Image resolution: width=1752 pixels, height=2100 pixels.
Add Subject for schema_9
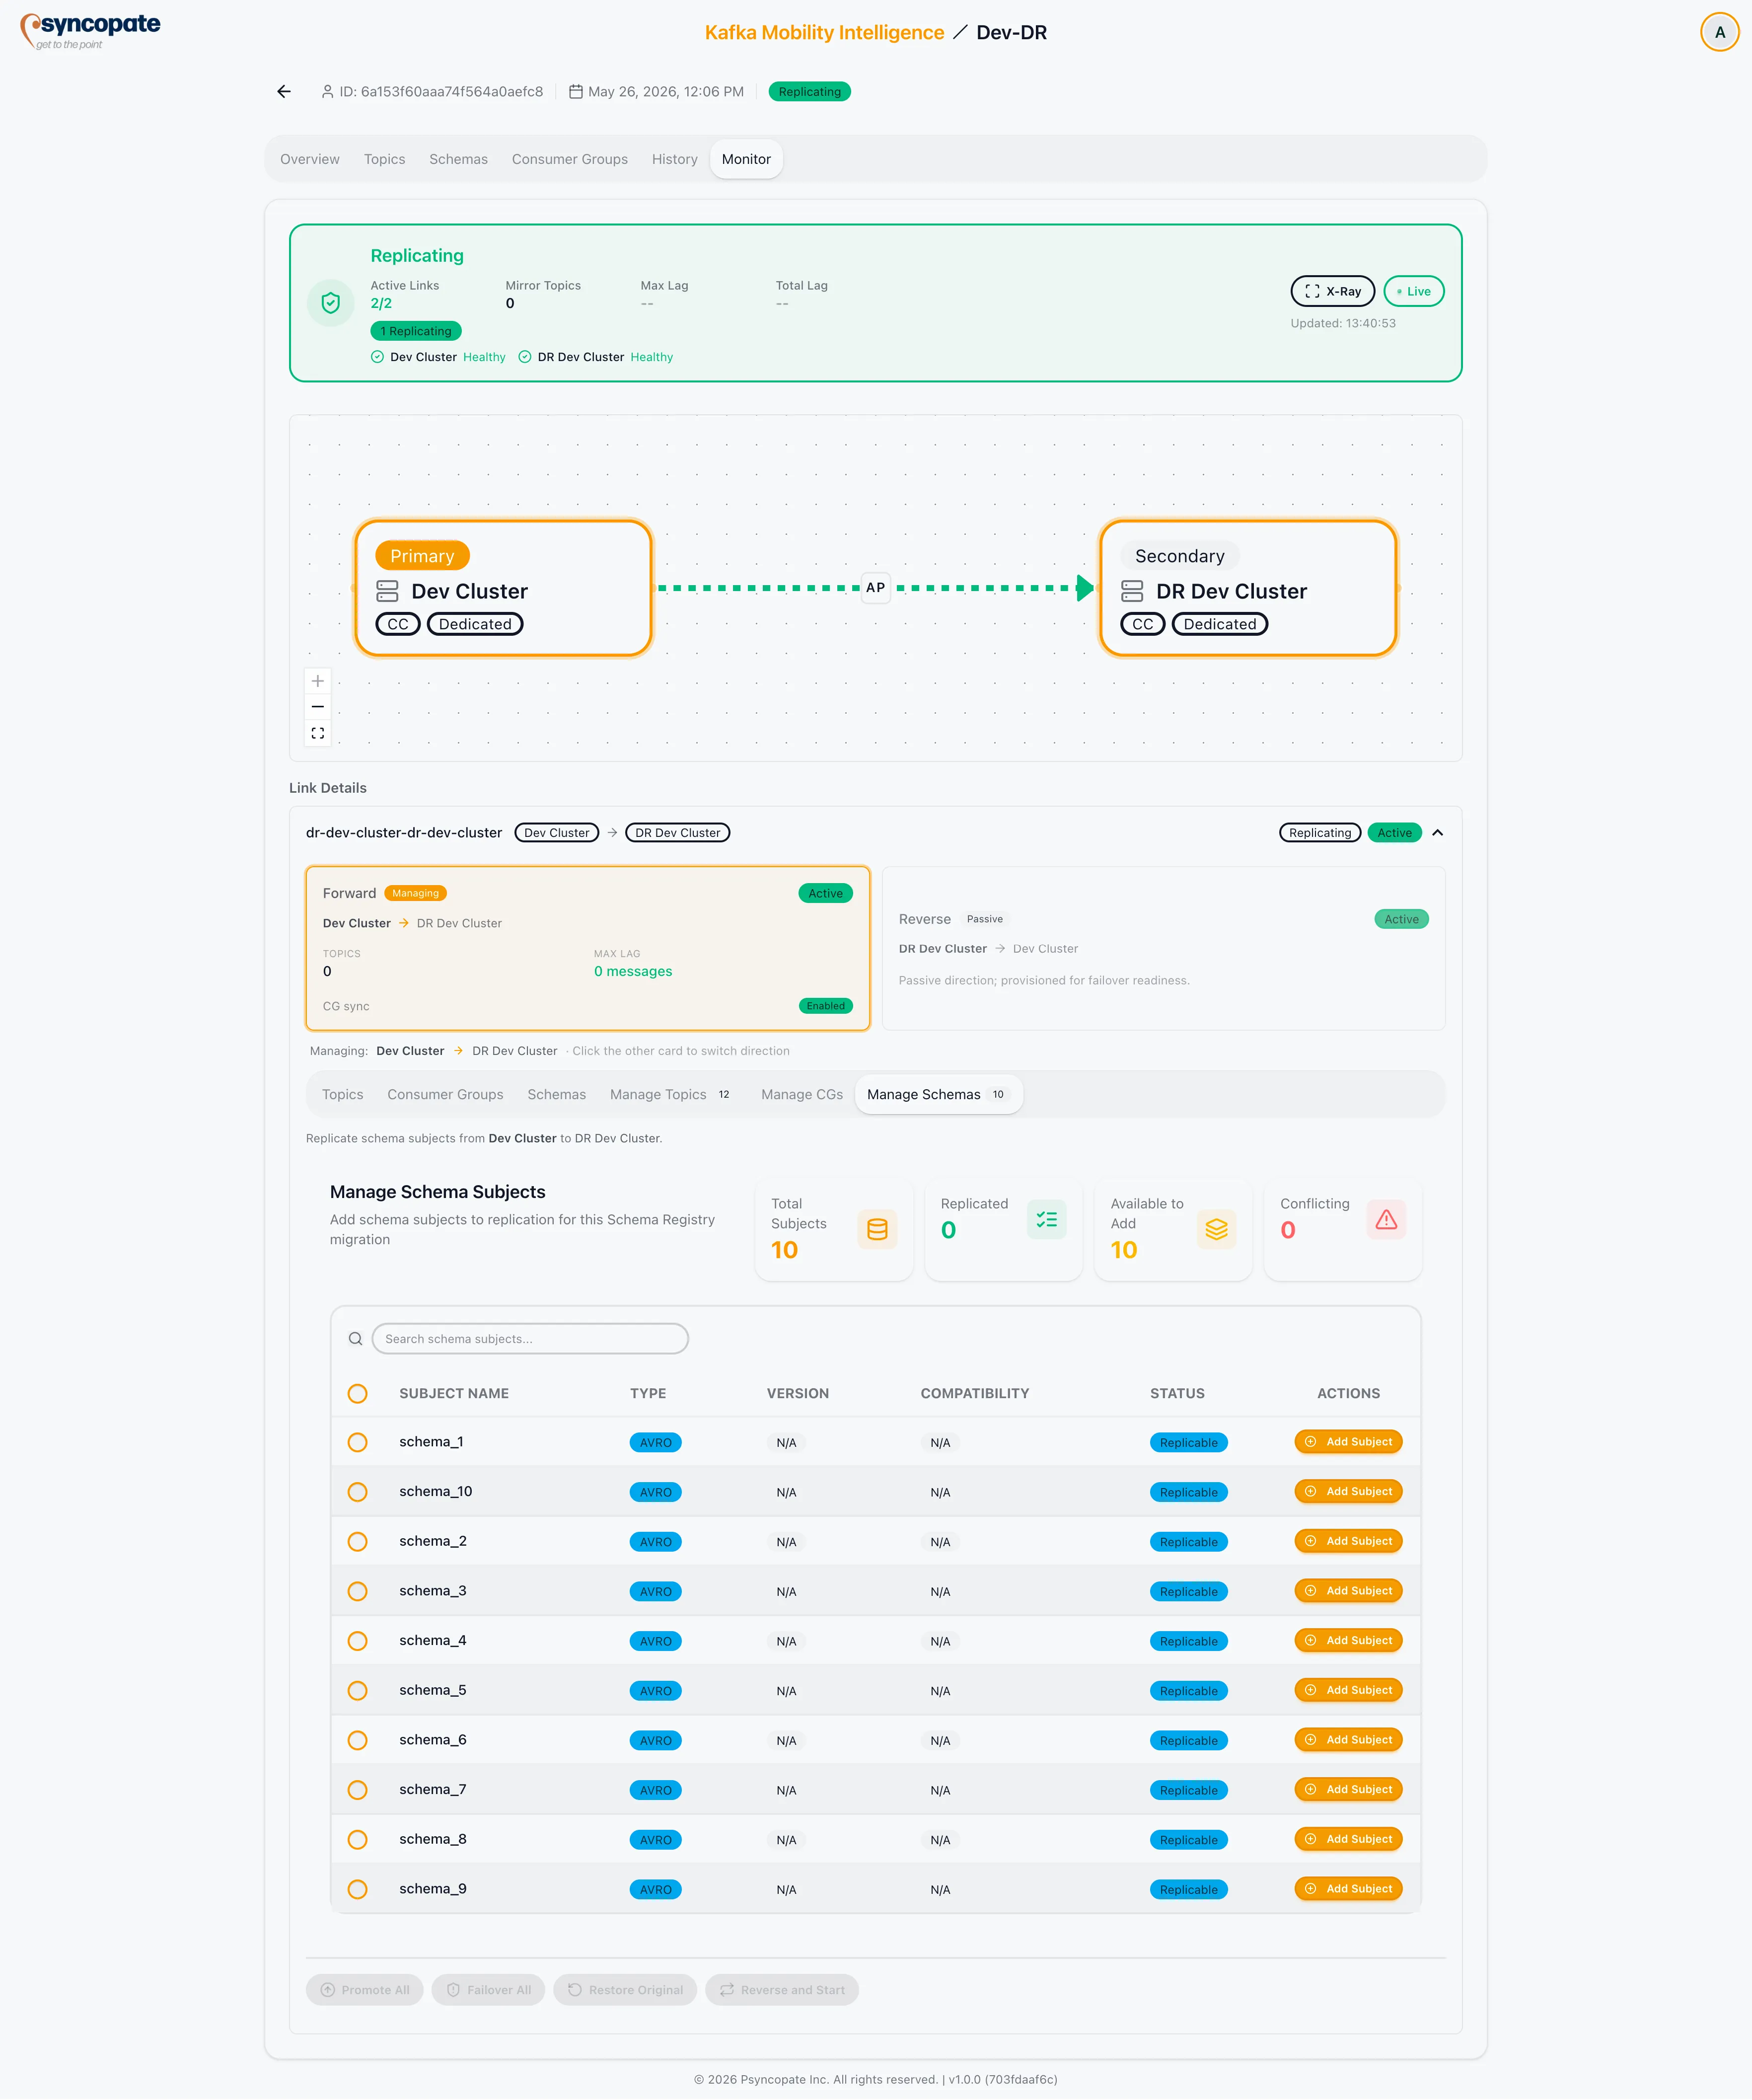(1348, 1889)
